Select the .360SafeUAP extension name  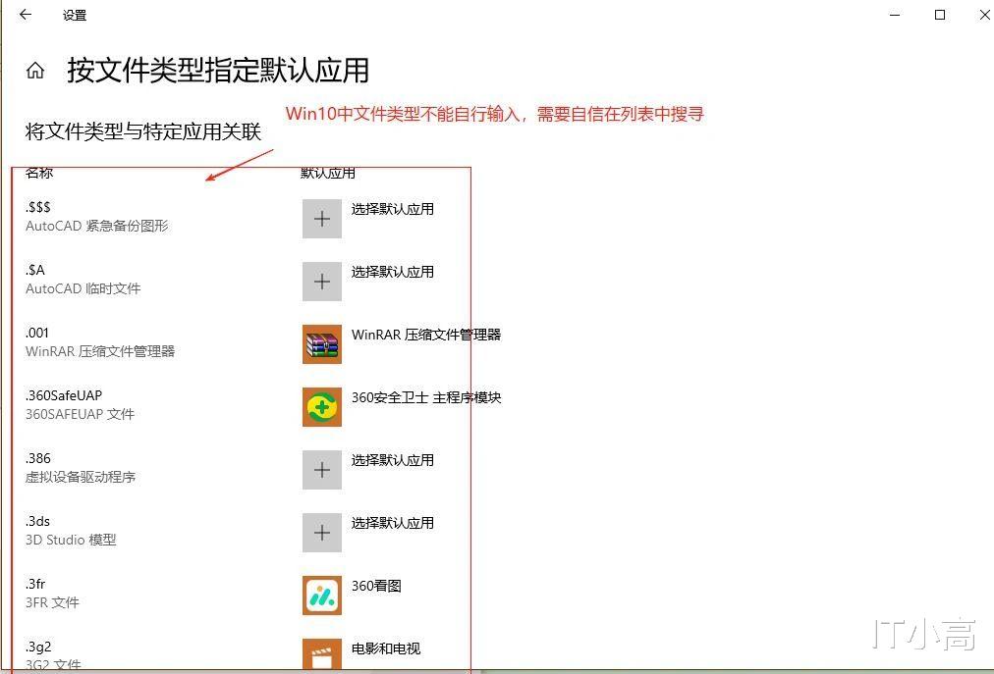point(64,395)
